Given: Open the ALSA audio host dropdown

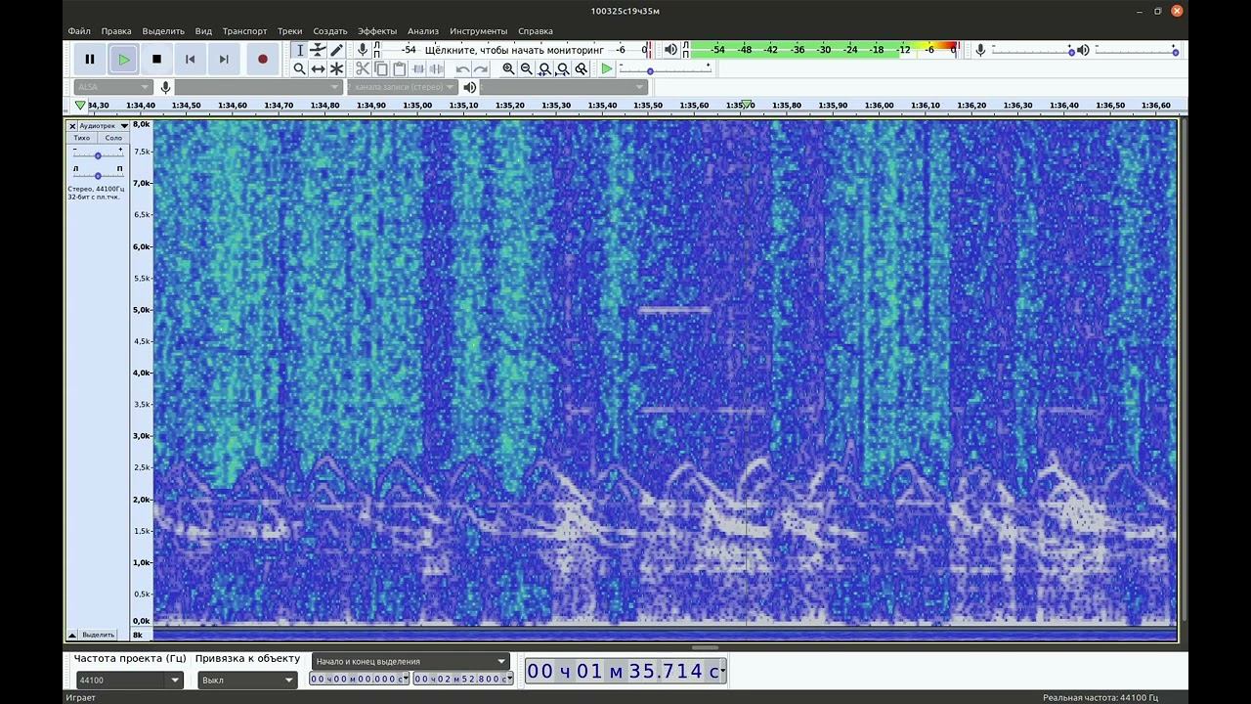Looking at the screenshot, I should pos(113,87).
